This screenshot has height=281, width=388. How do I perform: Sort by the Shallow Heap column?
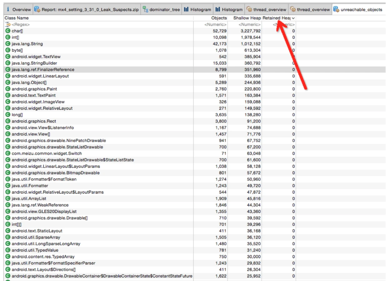[247, 18]
